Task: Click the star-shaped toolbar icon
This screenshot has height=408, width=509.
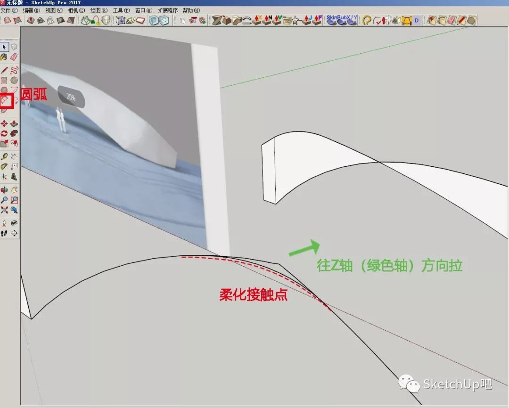Action: click(x=296, y=21)
